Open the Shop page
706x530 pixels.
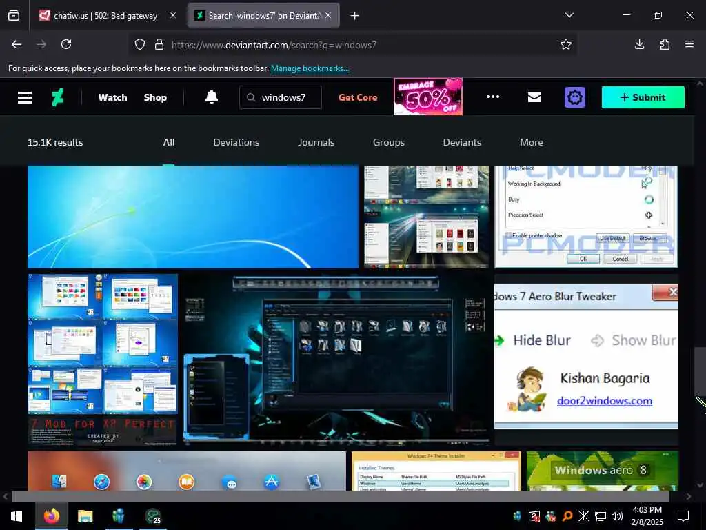155,97
